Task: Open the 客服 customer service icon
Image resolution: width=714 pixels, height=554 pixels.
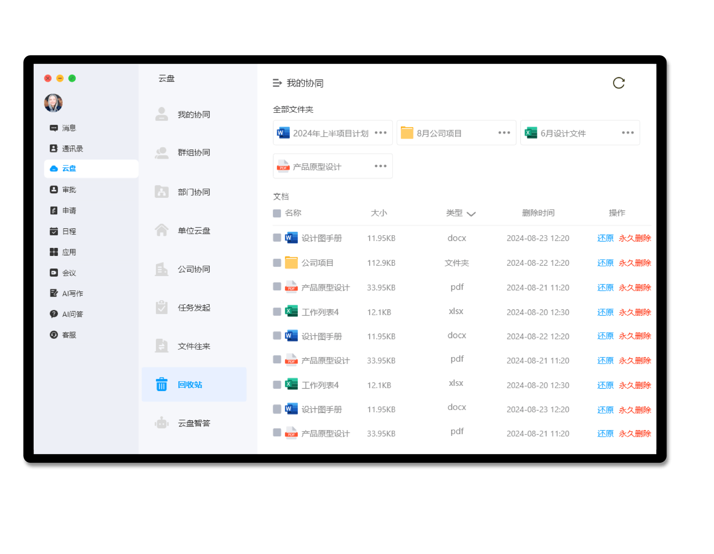Action: tap(54, 335)
